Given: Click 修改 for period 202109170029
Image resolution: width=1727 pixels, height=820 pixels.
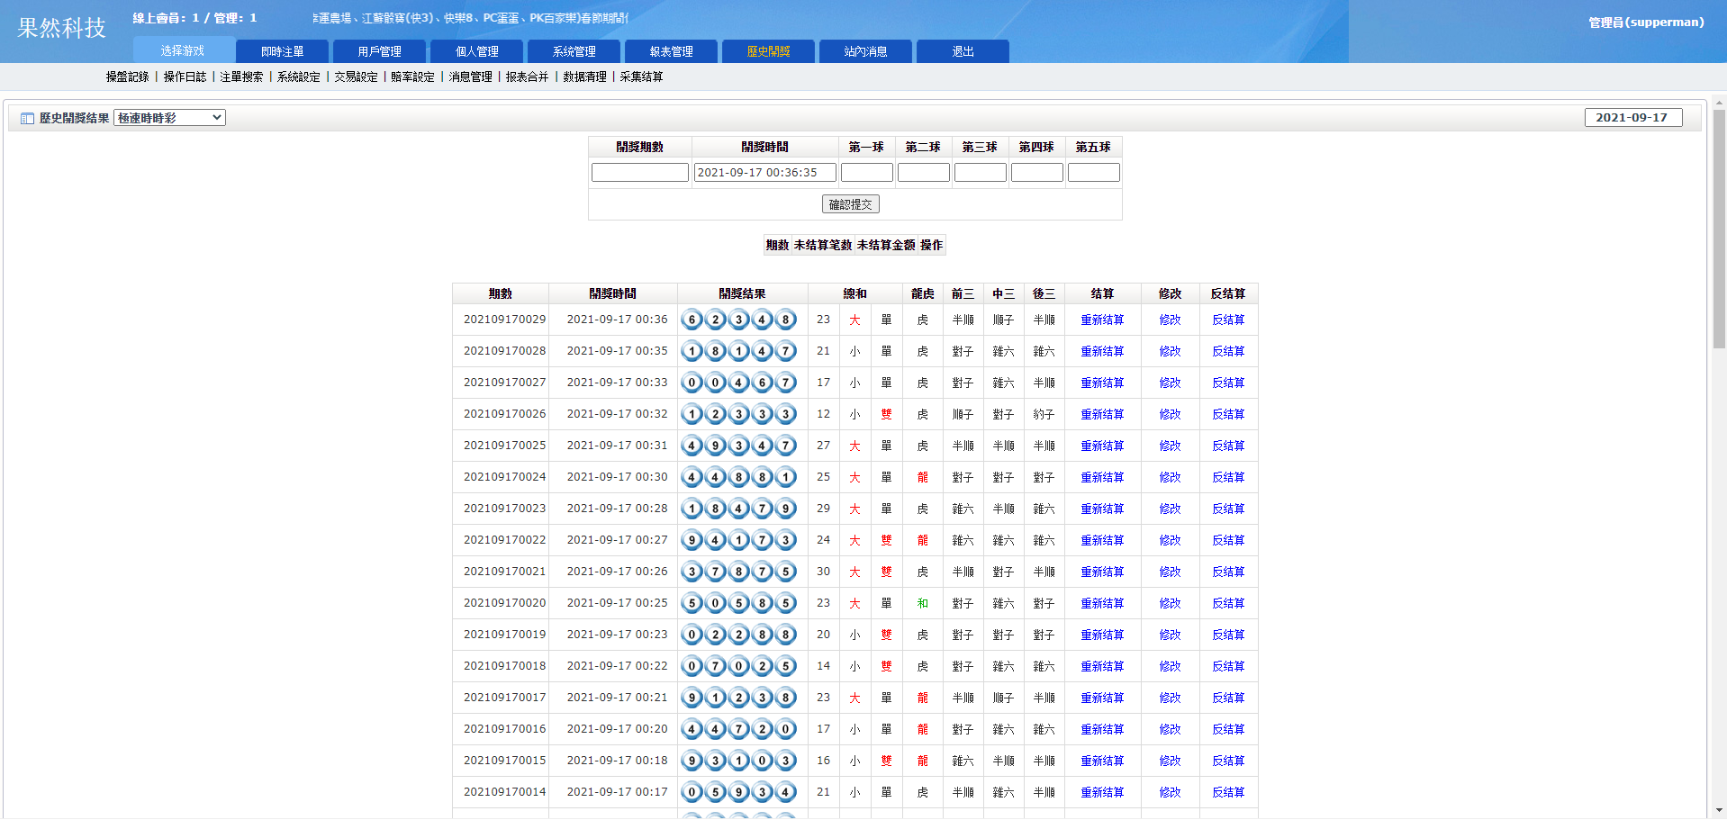Looking at the screenshot, I should pos(1170,320).
